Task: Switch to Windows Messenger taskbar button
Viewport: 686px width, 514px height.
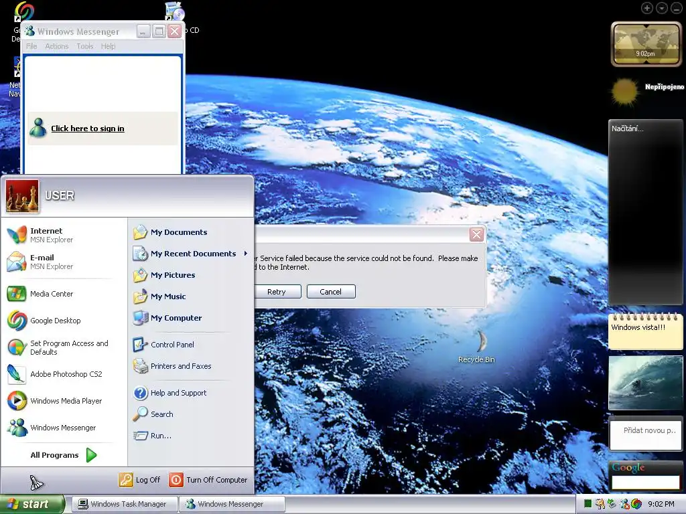Action: pyautogui.click(x=232, y=504)
